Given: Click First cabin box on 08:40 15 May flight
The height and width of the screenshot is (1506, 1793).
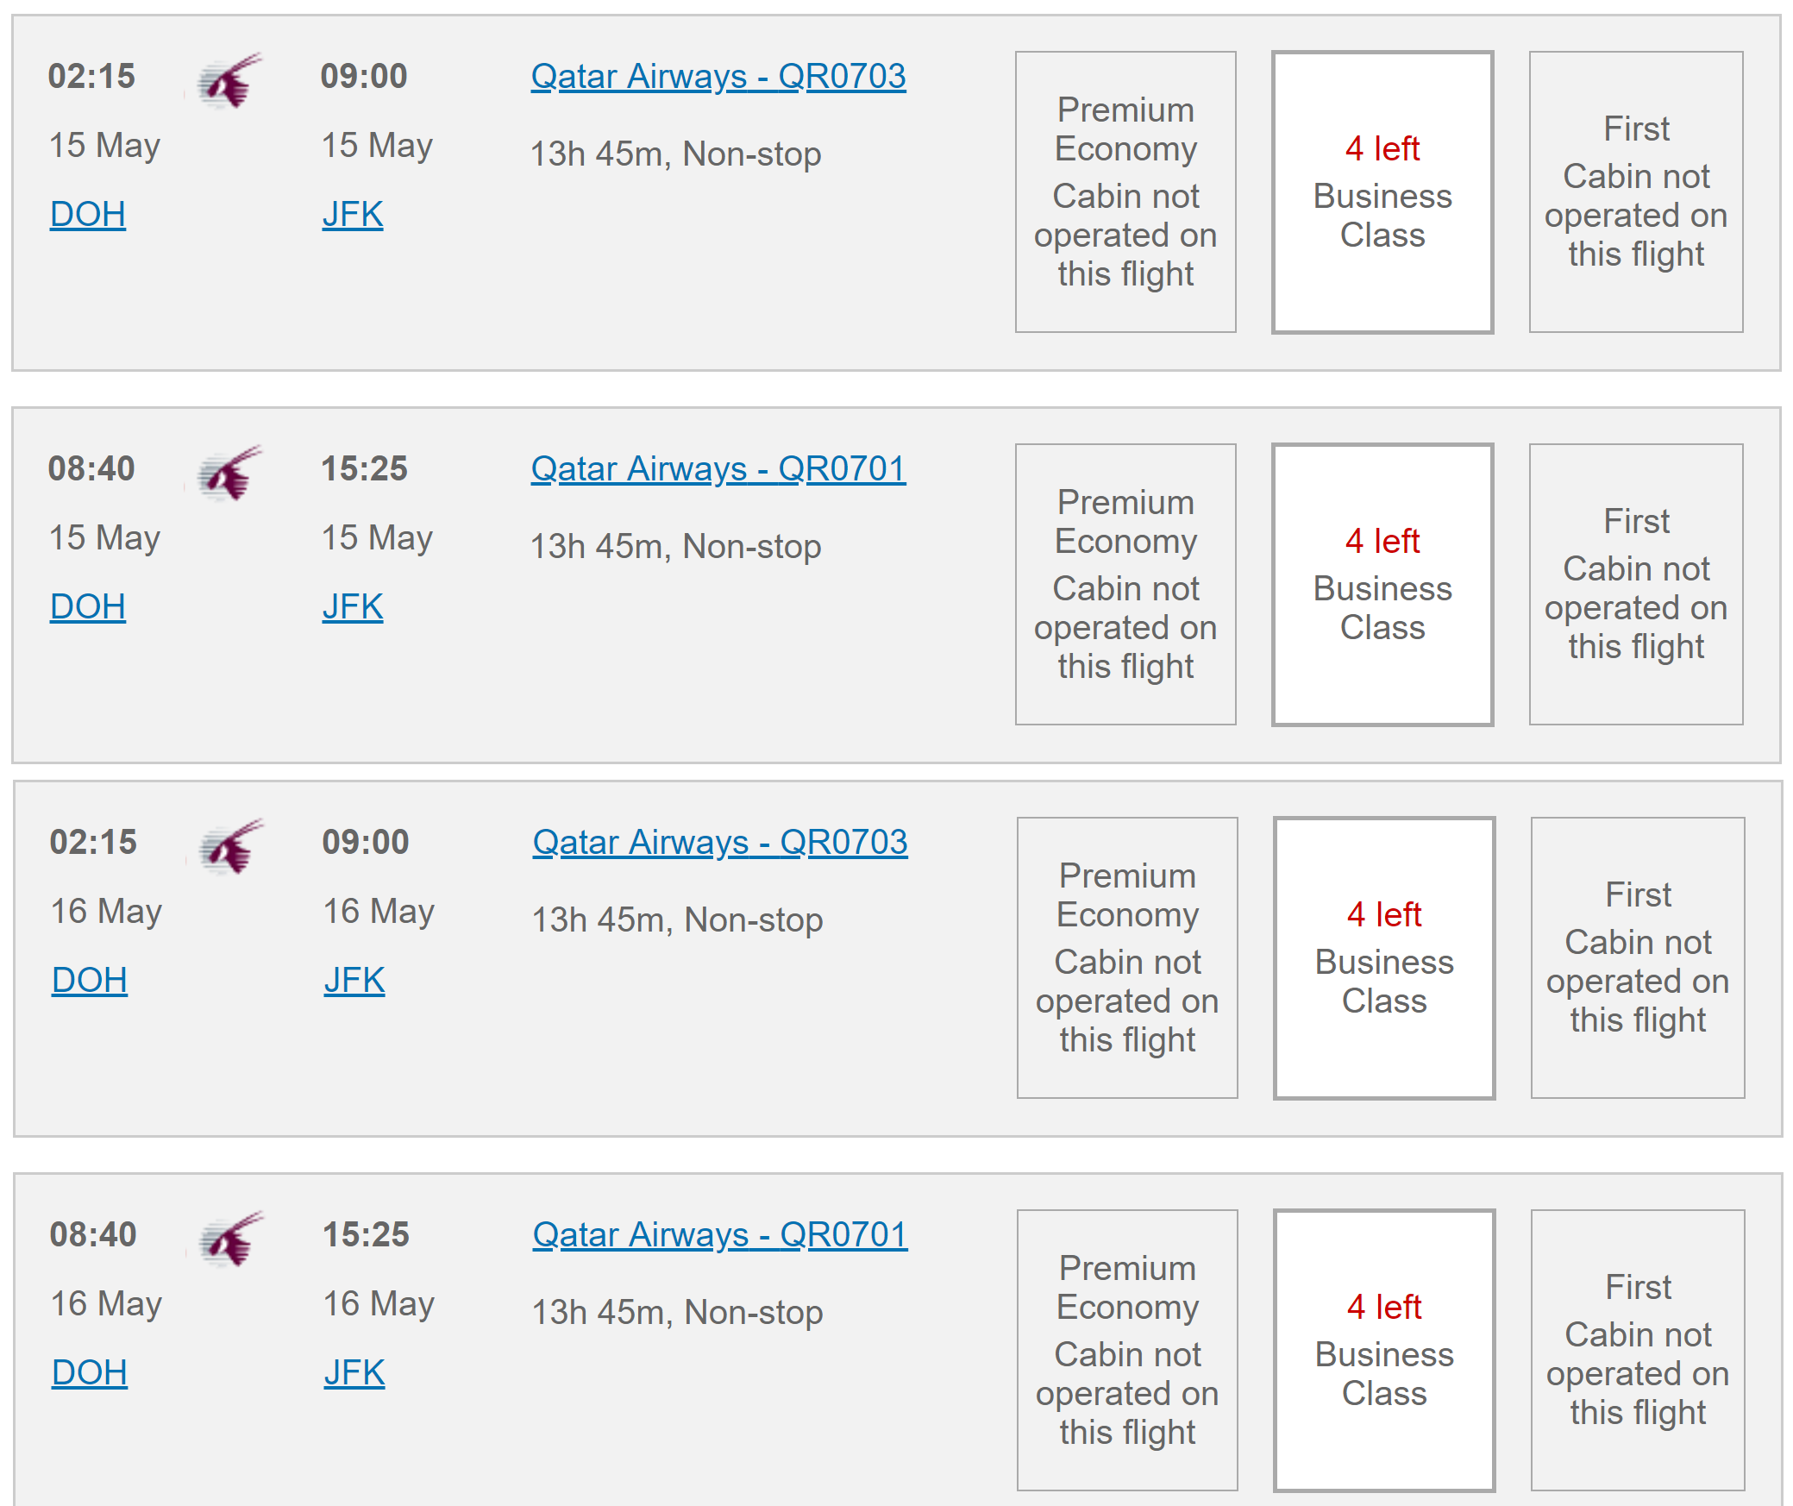Looking at the screenshot, I should click(x=1636, y=585).
